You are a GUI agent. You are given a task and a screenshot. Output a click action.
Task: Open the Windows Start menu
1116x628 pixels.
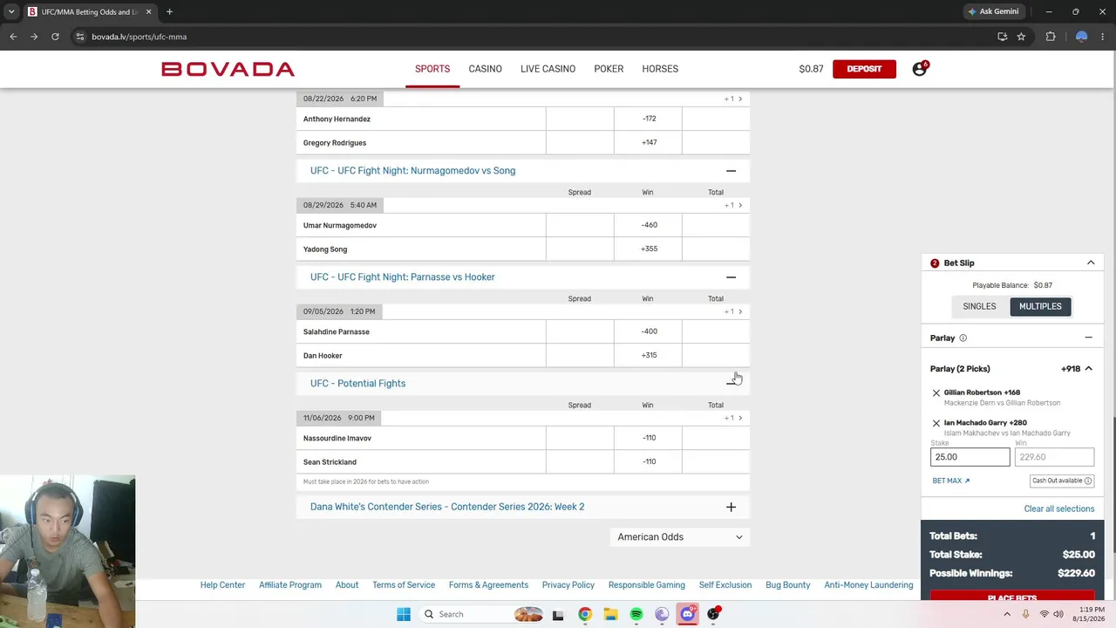click(x=403, y=614)
